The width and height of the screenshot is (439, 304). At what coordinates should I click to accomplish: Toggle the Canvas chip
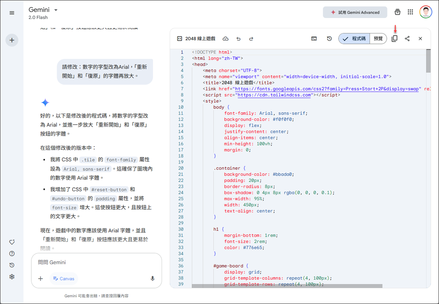tap(64, 279)
